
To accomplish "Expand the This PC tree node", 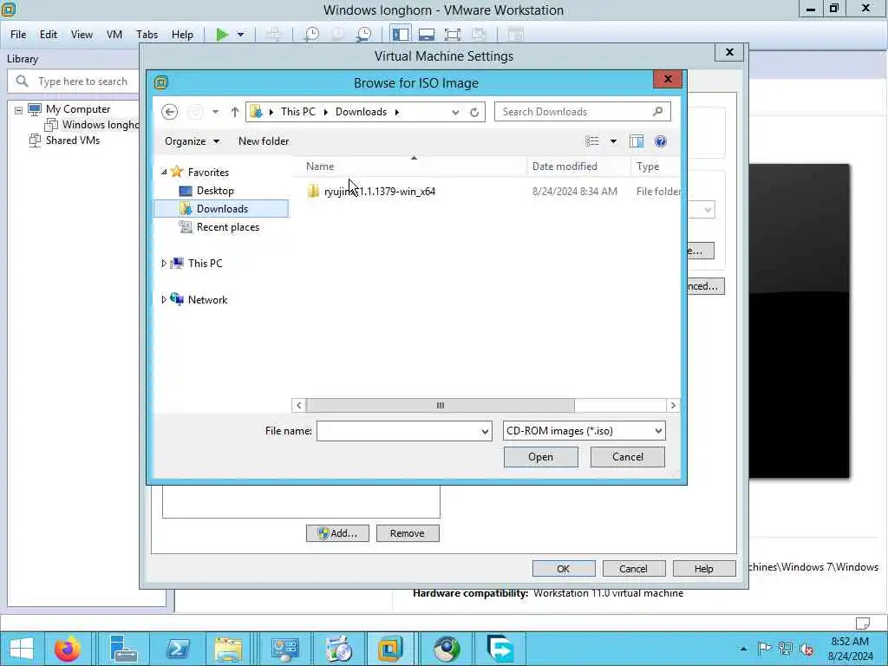I will point(164,264).
